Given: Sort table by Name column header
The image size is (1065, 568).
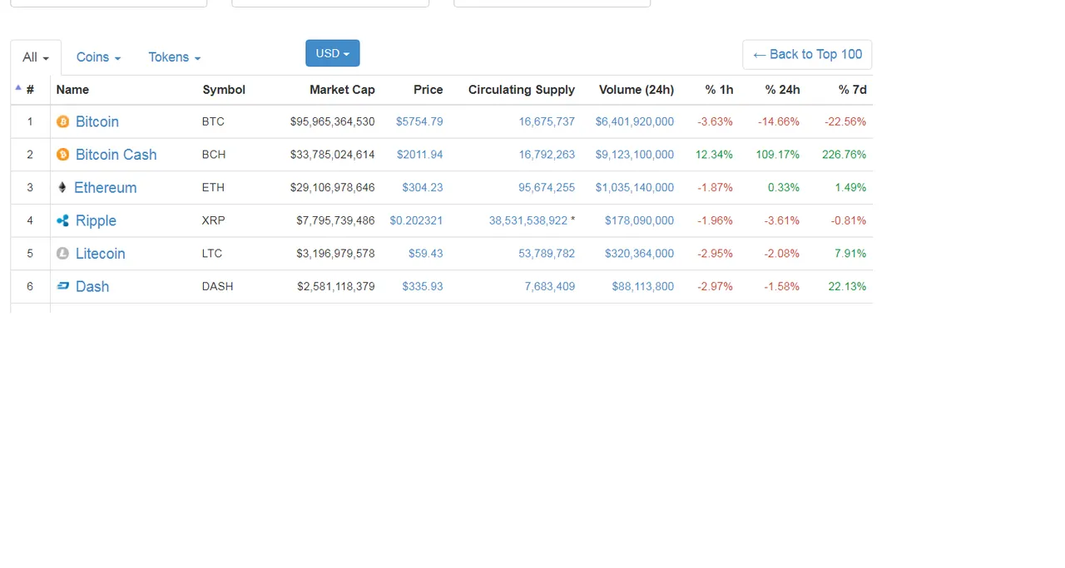Looking at the screenshot, I should [72, 90].
